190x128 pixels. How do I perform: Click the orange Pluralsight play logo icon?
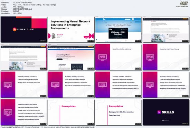[15, 29]
